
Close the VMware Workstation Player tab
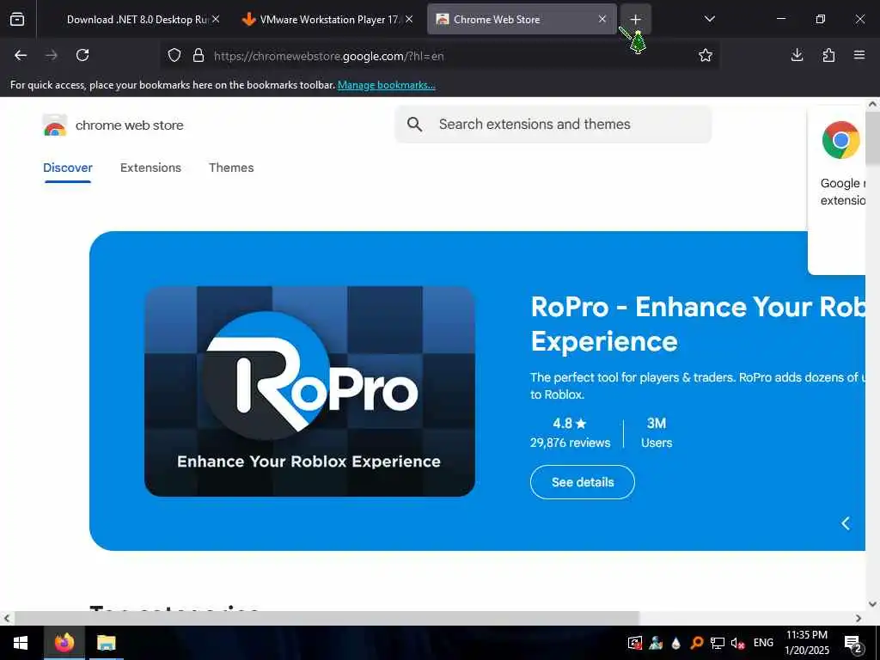click(x=409, y=19)
